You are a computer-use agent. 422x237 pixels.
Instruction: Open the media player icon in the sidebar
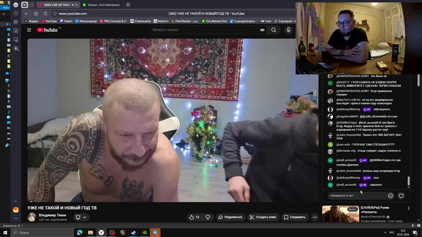pyautogui.click(x=16, y=48)
